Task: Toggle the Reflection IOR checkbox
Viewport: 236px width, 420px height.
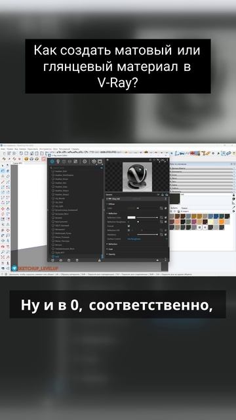Action: (x=128, y=230)
